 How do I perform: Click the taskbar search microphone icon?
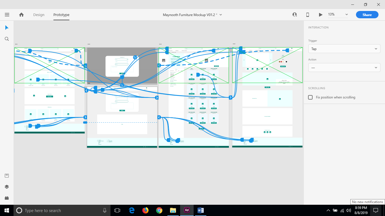pyautogui.click(x=105, y=210)
